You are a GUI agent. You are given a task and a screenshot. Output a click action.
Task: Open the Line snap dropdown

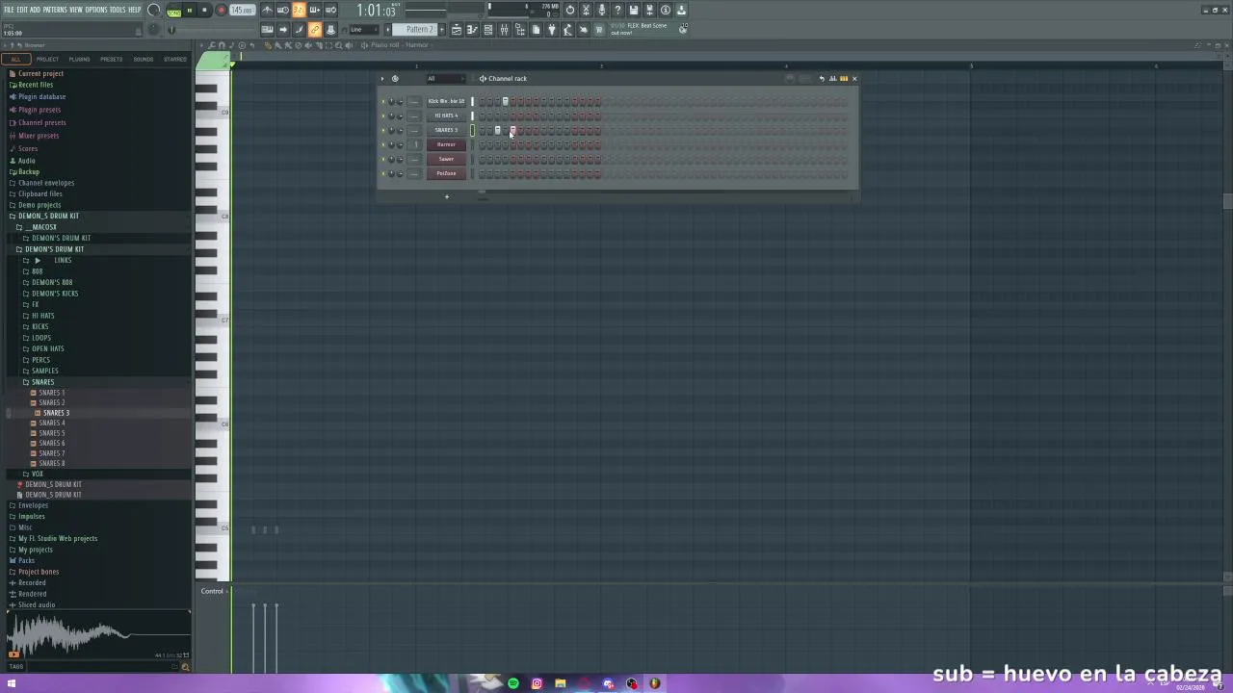(x=363, y=30)
